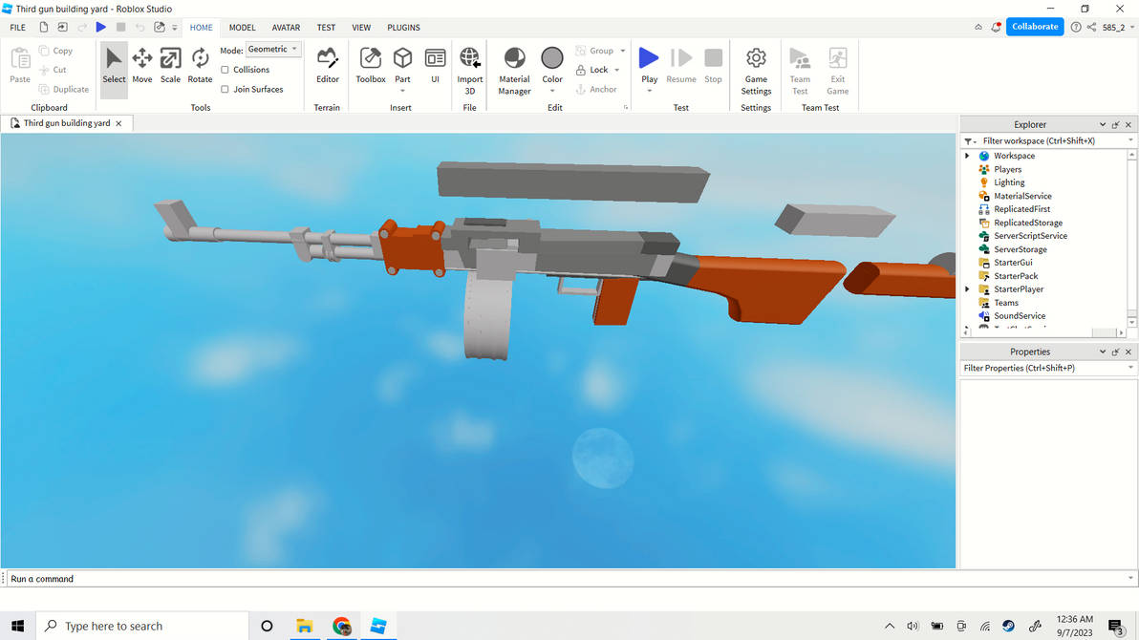Viewport: 1139px width, 640px height.
Task: Open the Toolbox
Action: click(x=371, y=67)
